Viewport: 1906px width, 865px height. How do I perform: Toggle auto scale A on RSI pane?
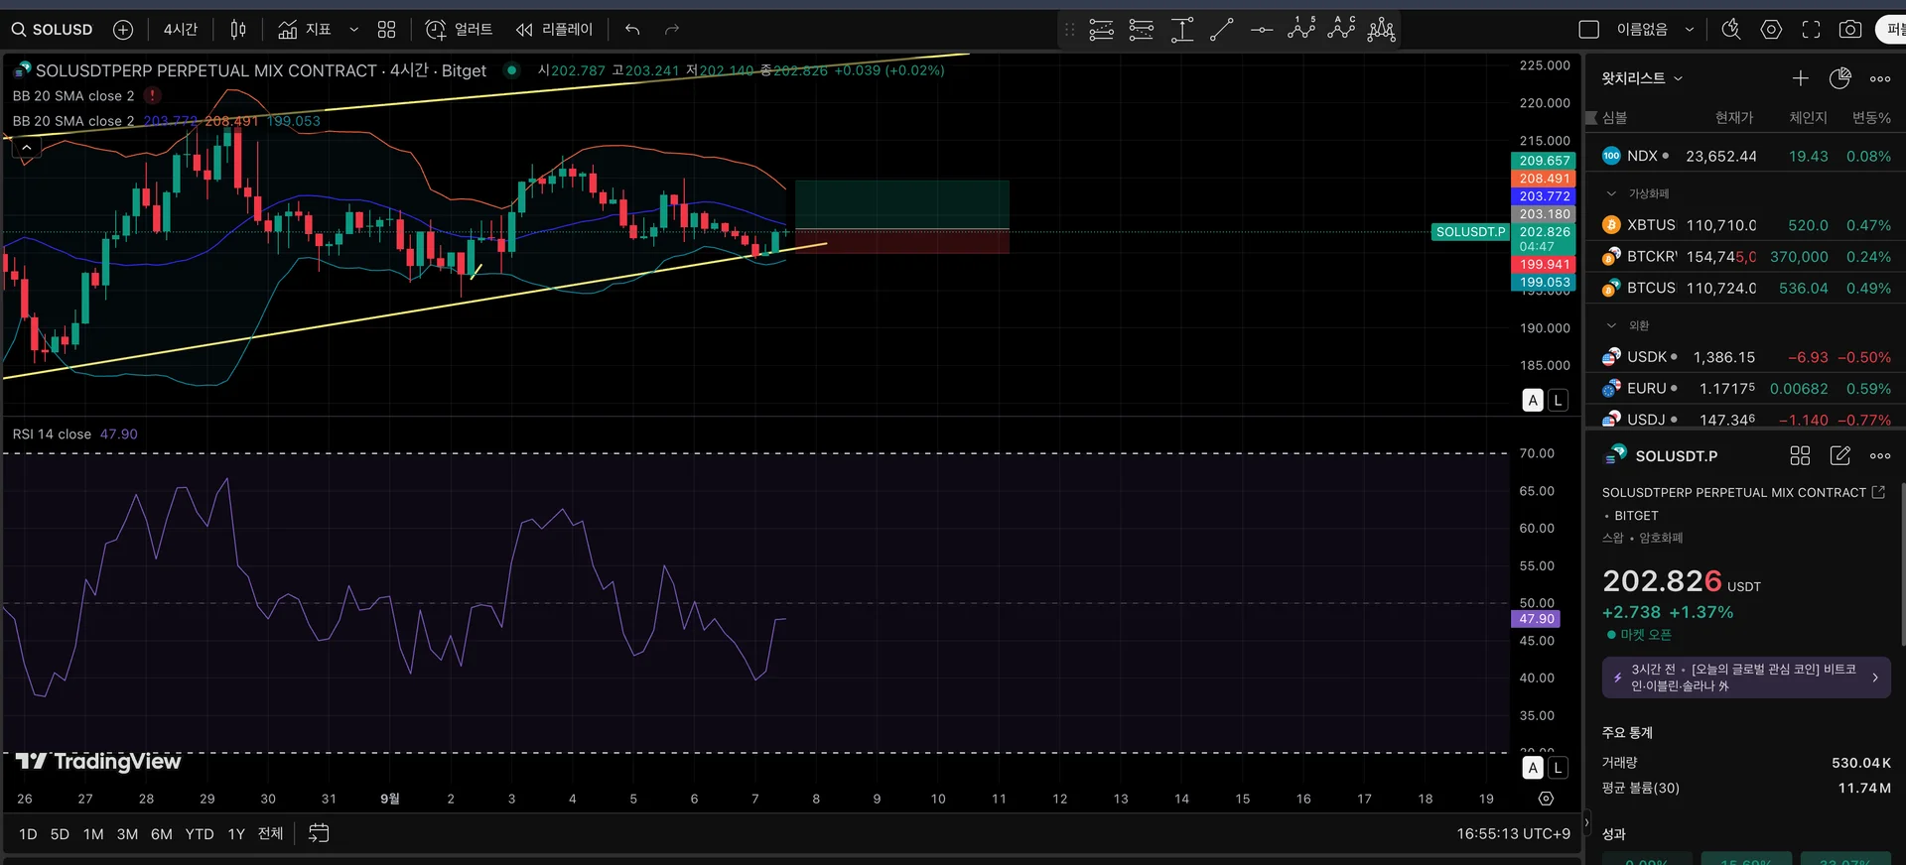pos(1533,768)
